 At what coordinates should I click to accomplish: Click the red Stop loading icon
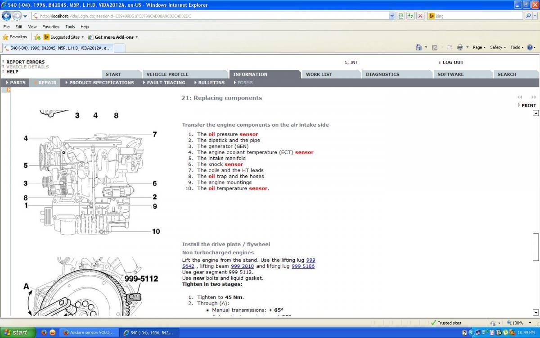(x=420, y=16)
